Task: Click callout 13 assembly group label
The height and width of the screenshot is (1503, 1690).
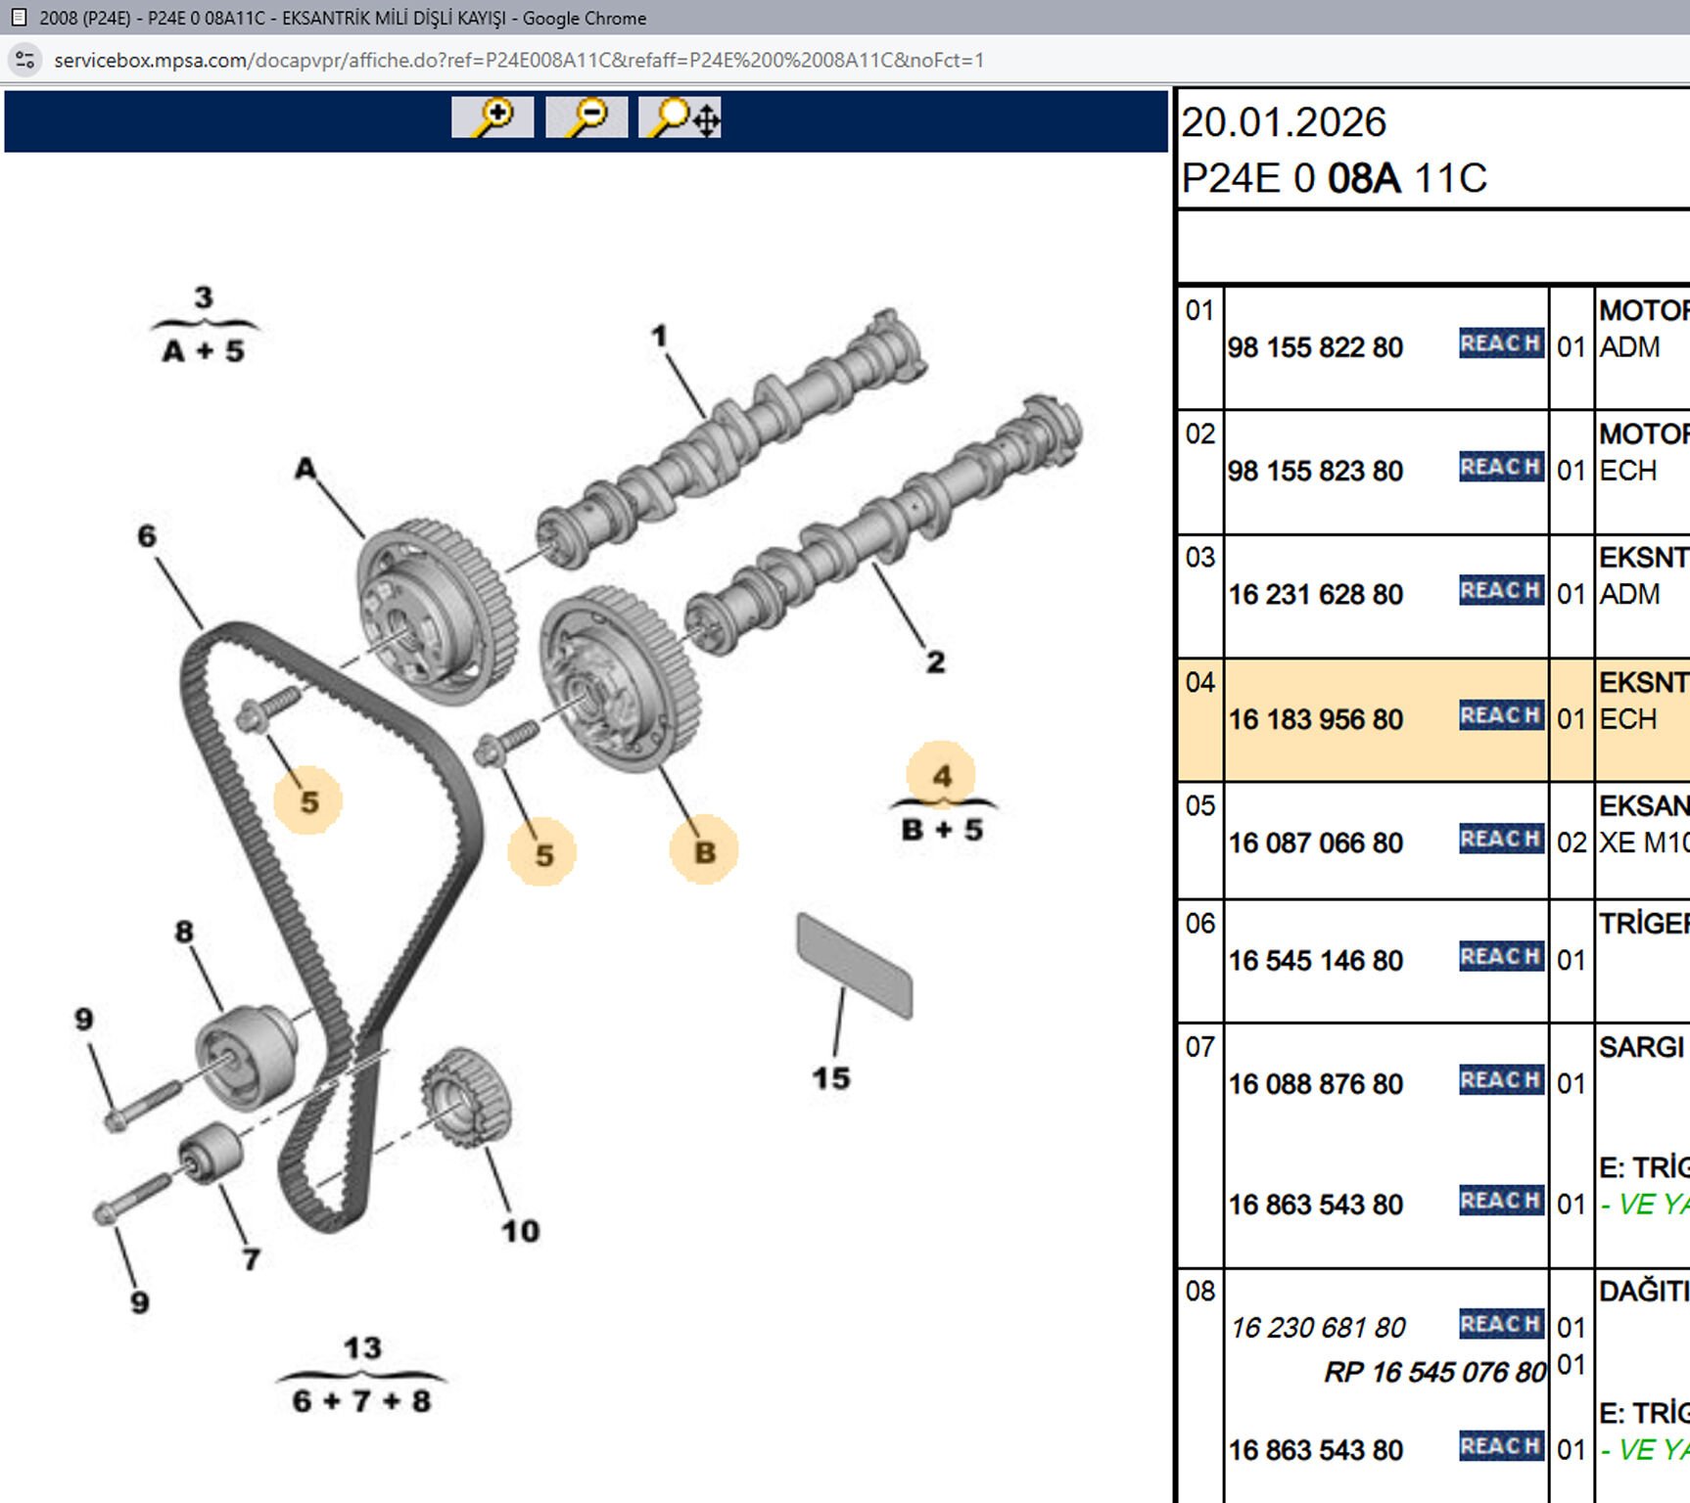Action: point(361,1348)
